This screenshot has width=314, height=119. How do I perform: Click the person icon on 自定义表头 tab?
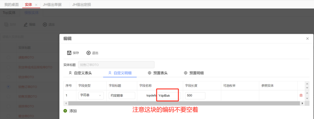point(70,73)
